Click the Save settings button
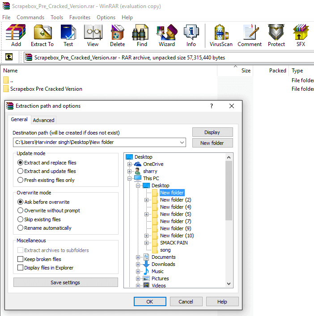The height and width of the screenshot is (316, 314). (x=66, y=282)
